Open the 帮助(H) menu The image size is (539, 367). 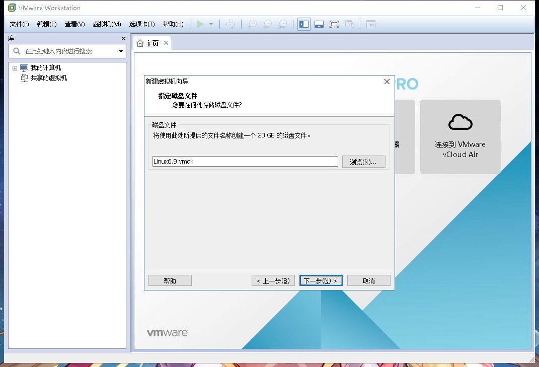click(x=173, y=24)
